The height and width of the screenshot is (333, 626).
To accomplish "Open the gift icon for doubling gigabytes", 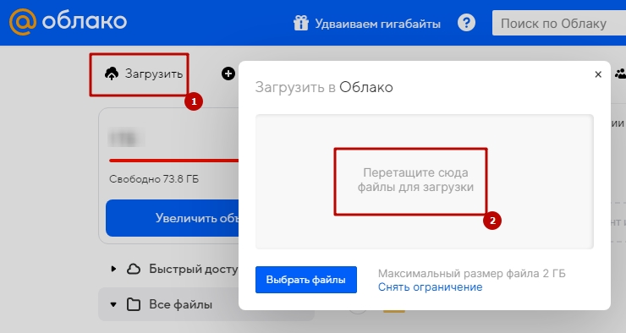I will tap(301, 23).
